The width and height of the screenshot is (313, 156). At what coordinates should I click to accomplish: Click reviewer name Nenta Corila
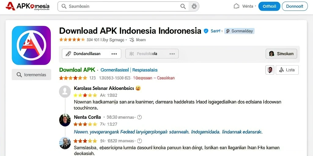click(x=87, y=117)
